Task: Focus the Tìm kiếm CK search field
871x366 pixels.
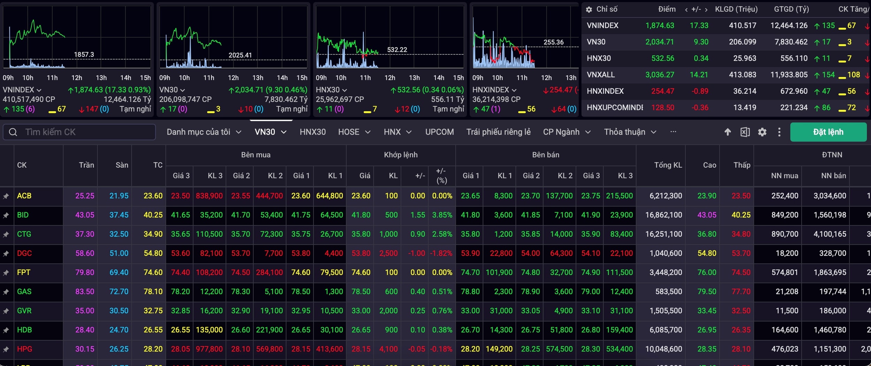Action: (x=79, y=132)
